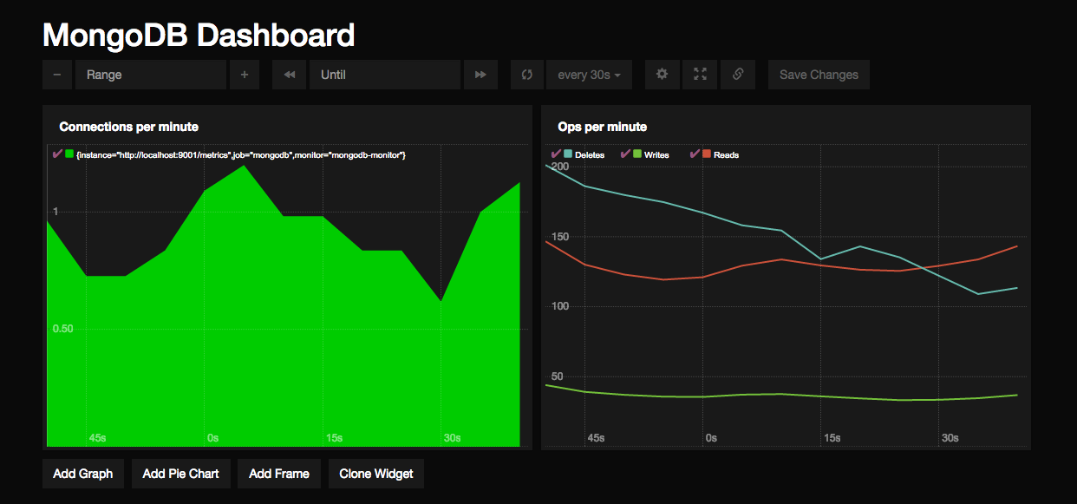Open dashboard settings gear icon
This screenshot has width=1077, height=504.
[662, 75]
